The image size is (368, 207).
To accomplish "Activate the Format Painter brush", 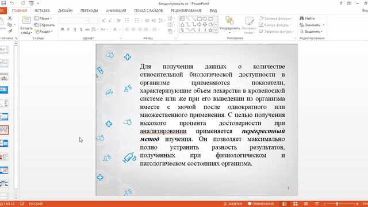I will (10, 31).
